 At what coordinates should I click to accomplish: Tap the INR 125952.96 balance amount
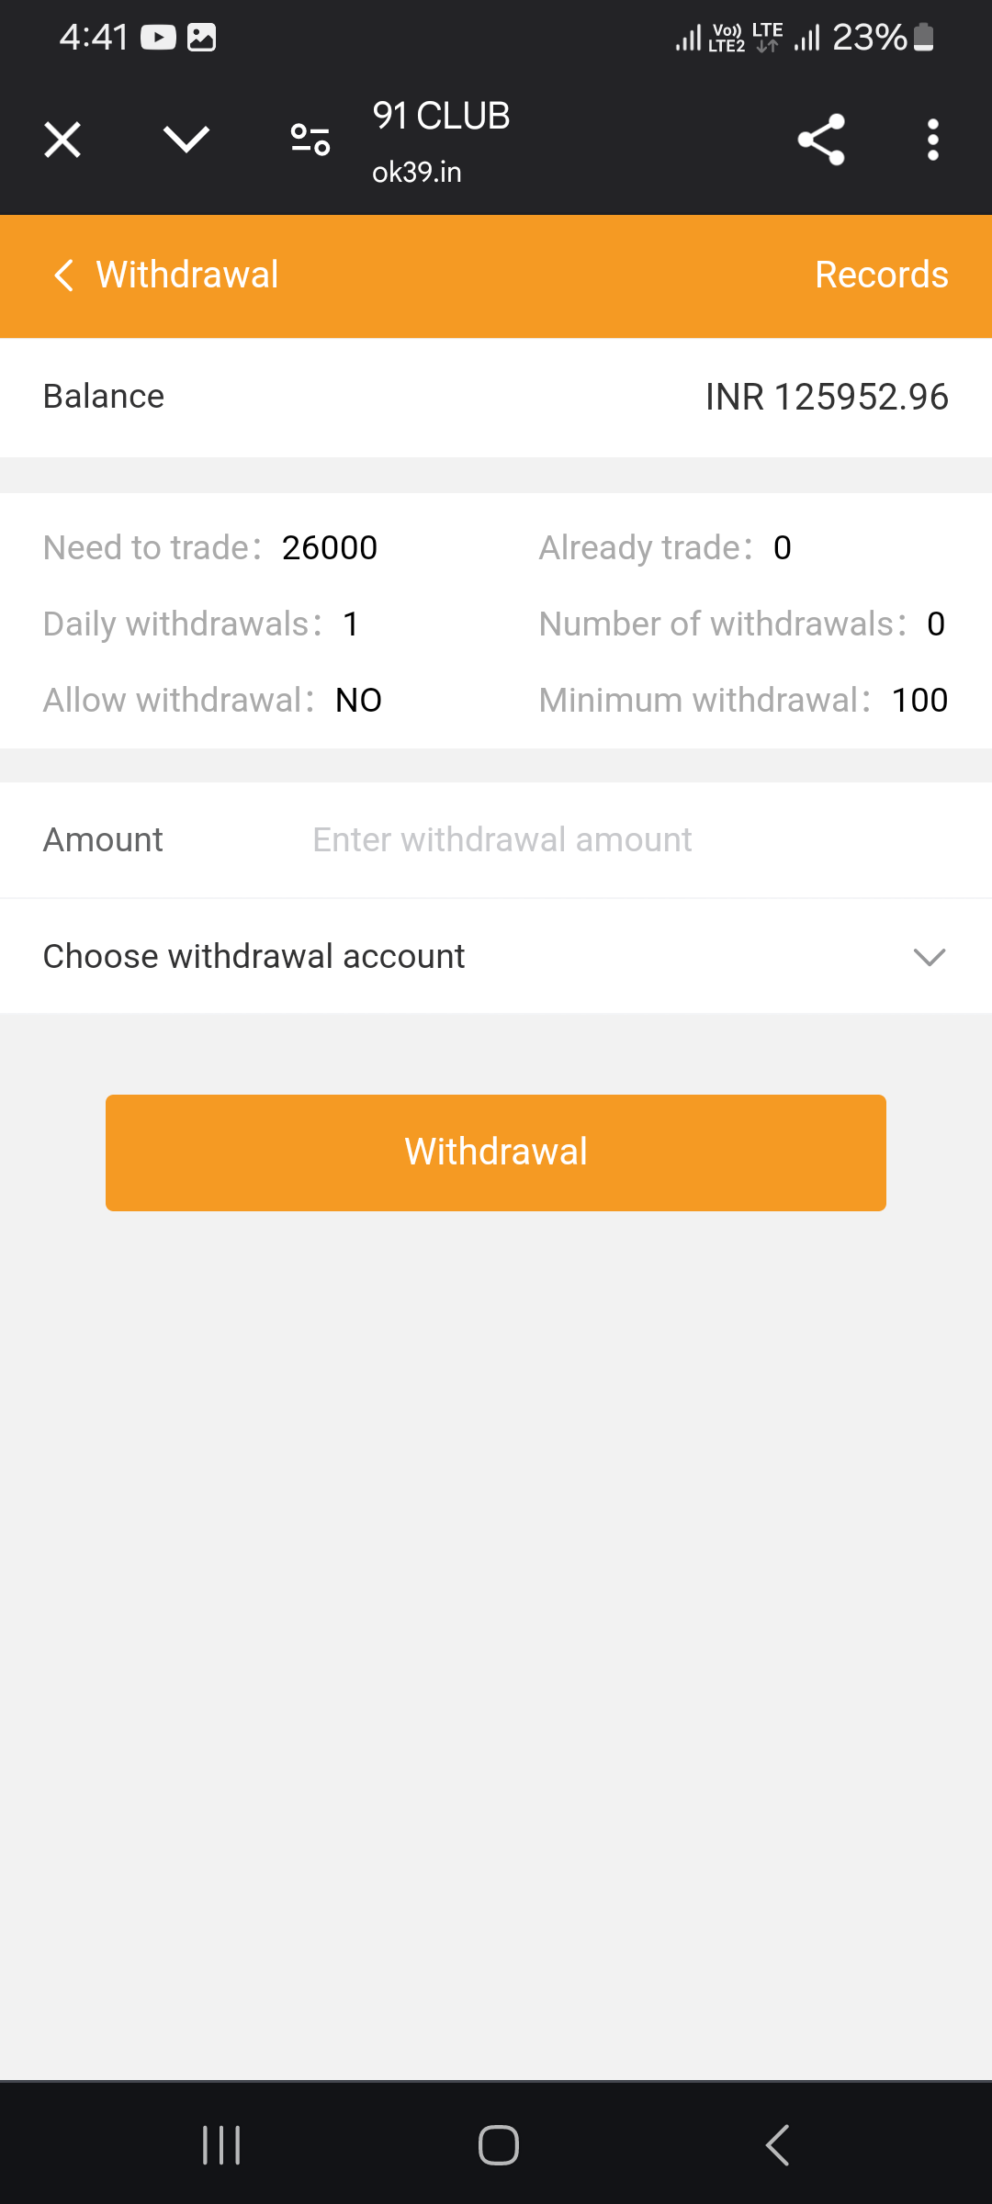pos(827,397)
